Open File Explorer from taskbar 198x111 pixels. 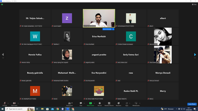click(x=42, y=109)
